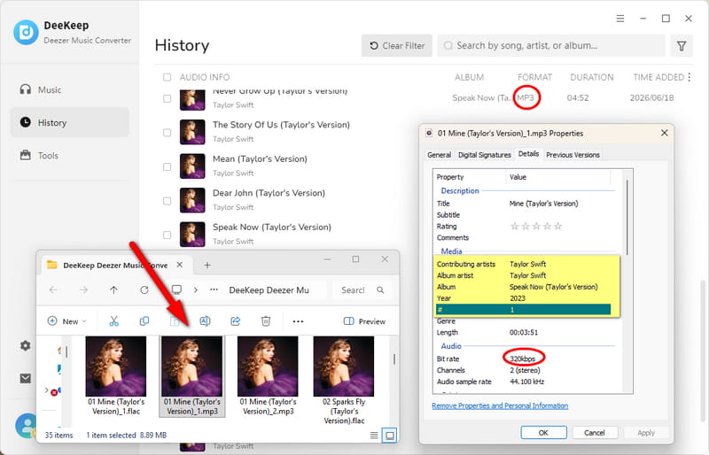Switch Explorer to details list view
Screen dimensions: 709x455
tap(374, 436)
